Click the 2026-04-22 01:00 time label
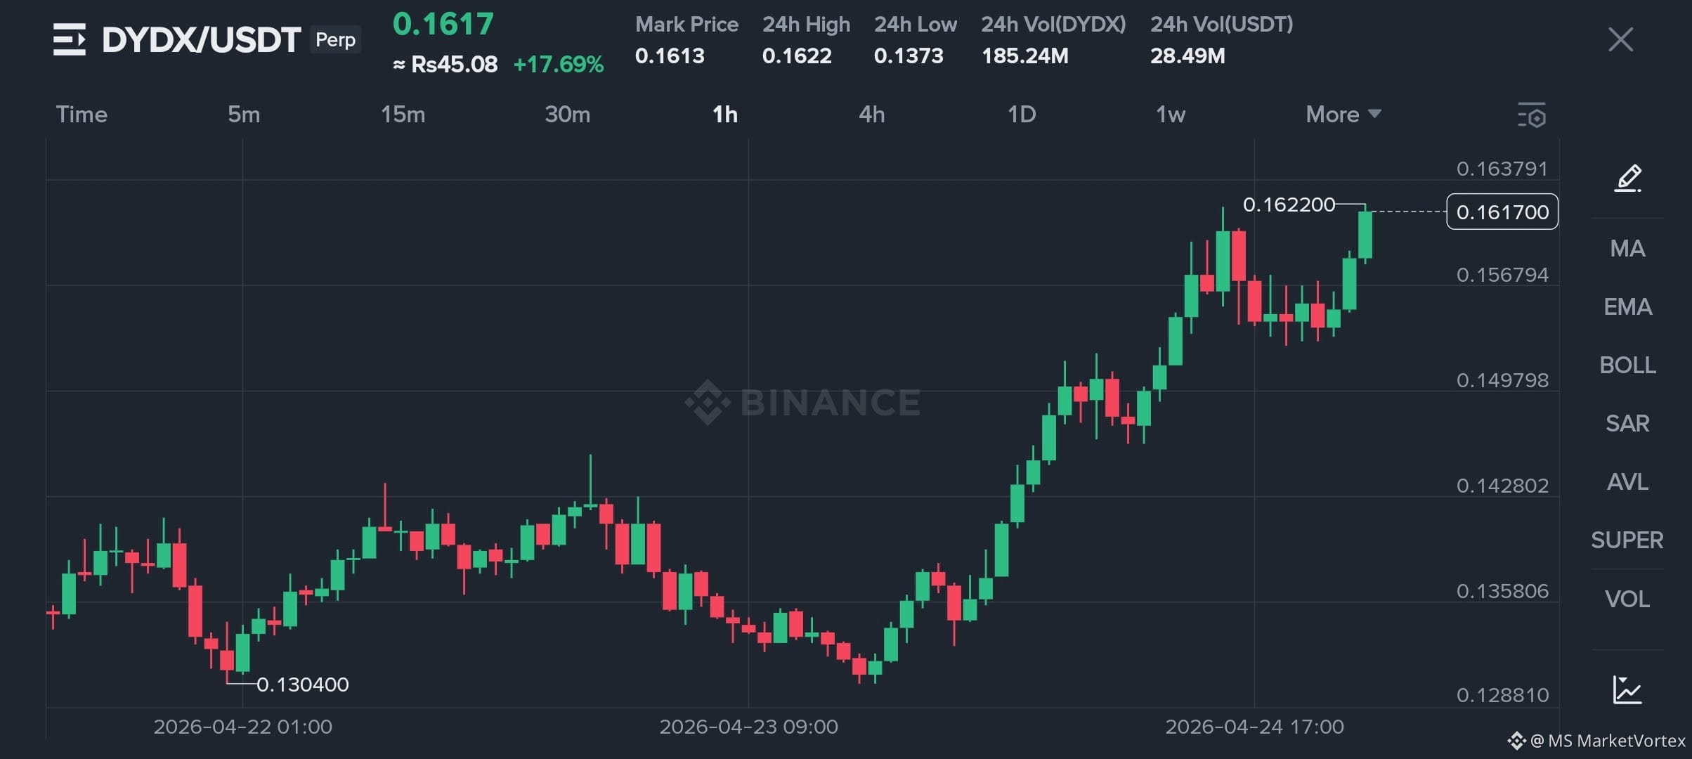Image resolution: width=1692 pixels, height=759 pixels. 243,727
